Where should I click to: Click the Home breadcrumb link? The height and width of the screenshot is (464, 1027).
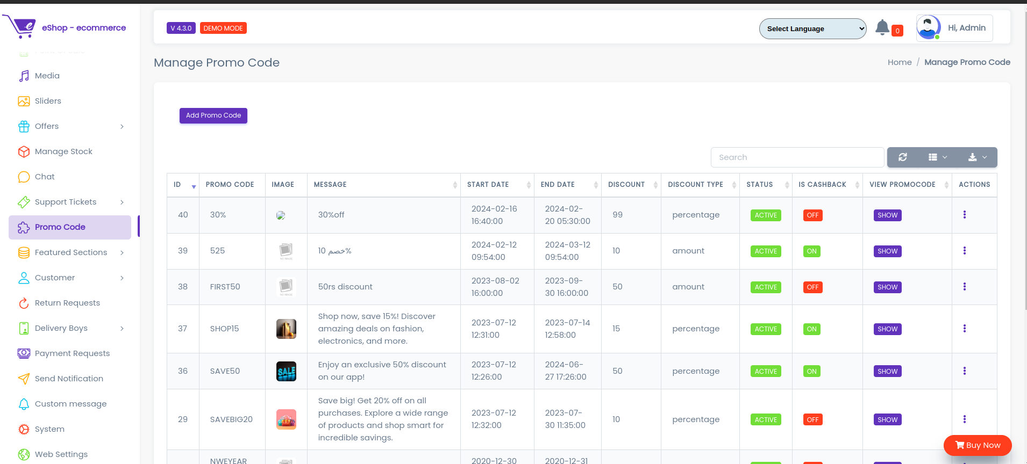point(899,62)
